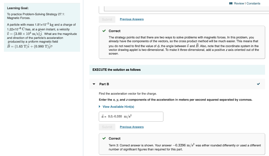Click Submit under Part B answer

pos(107,127)
